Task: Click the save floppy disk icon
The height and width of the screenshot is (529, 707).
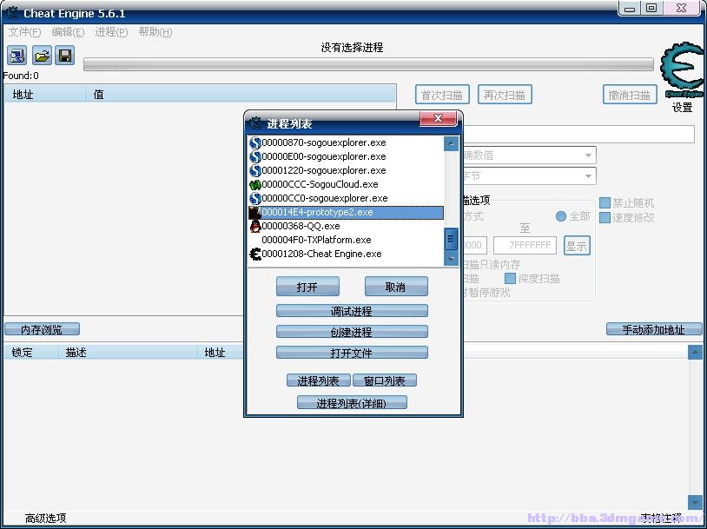Action: point(64,56)
